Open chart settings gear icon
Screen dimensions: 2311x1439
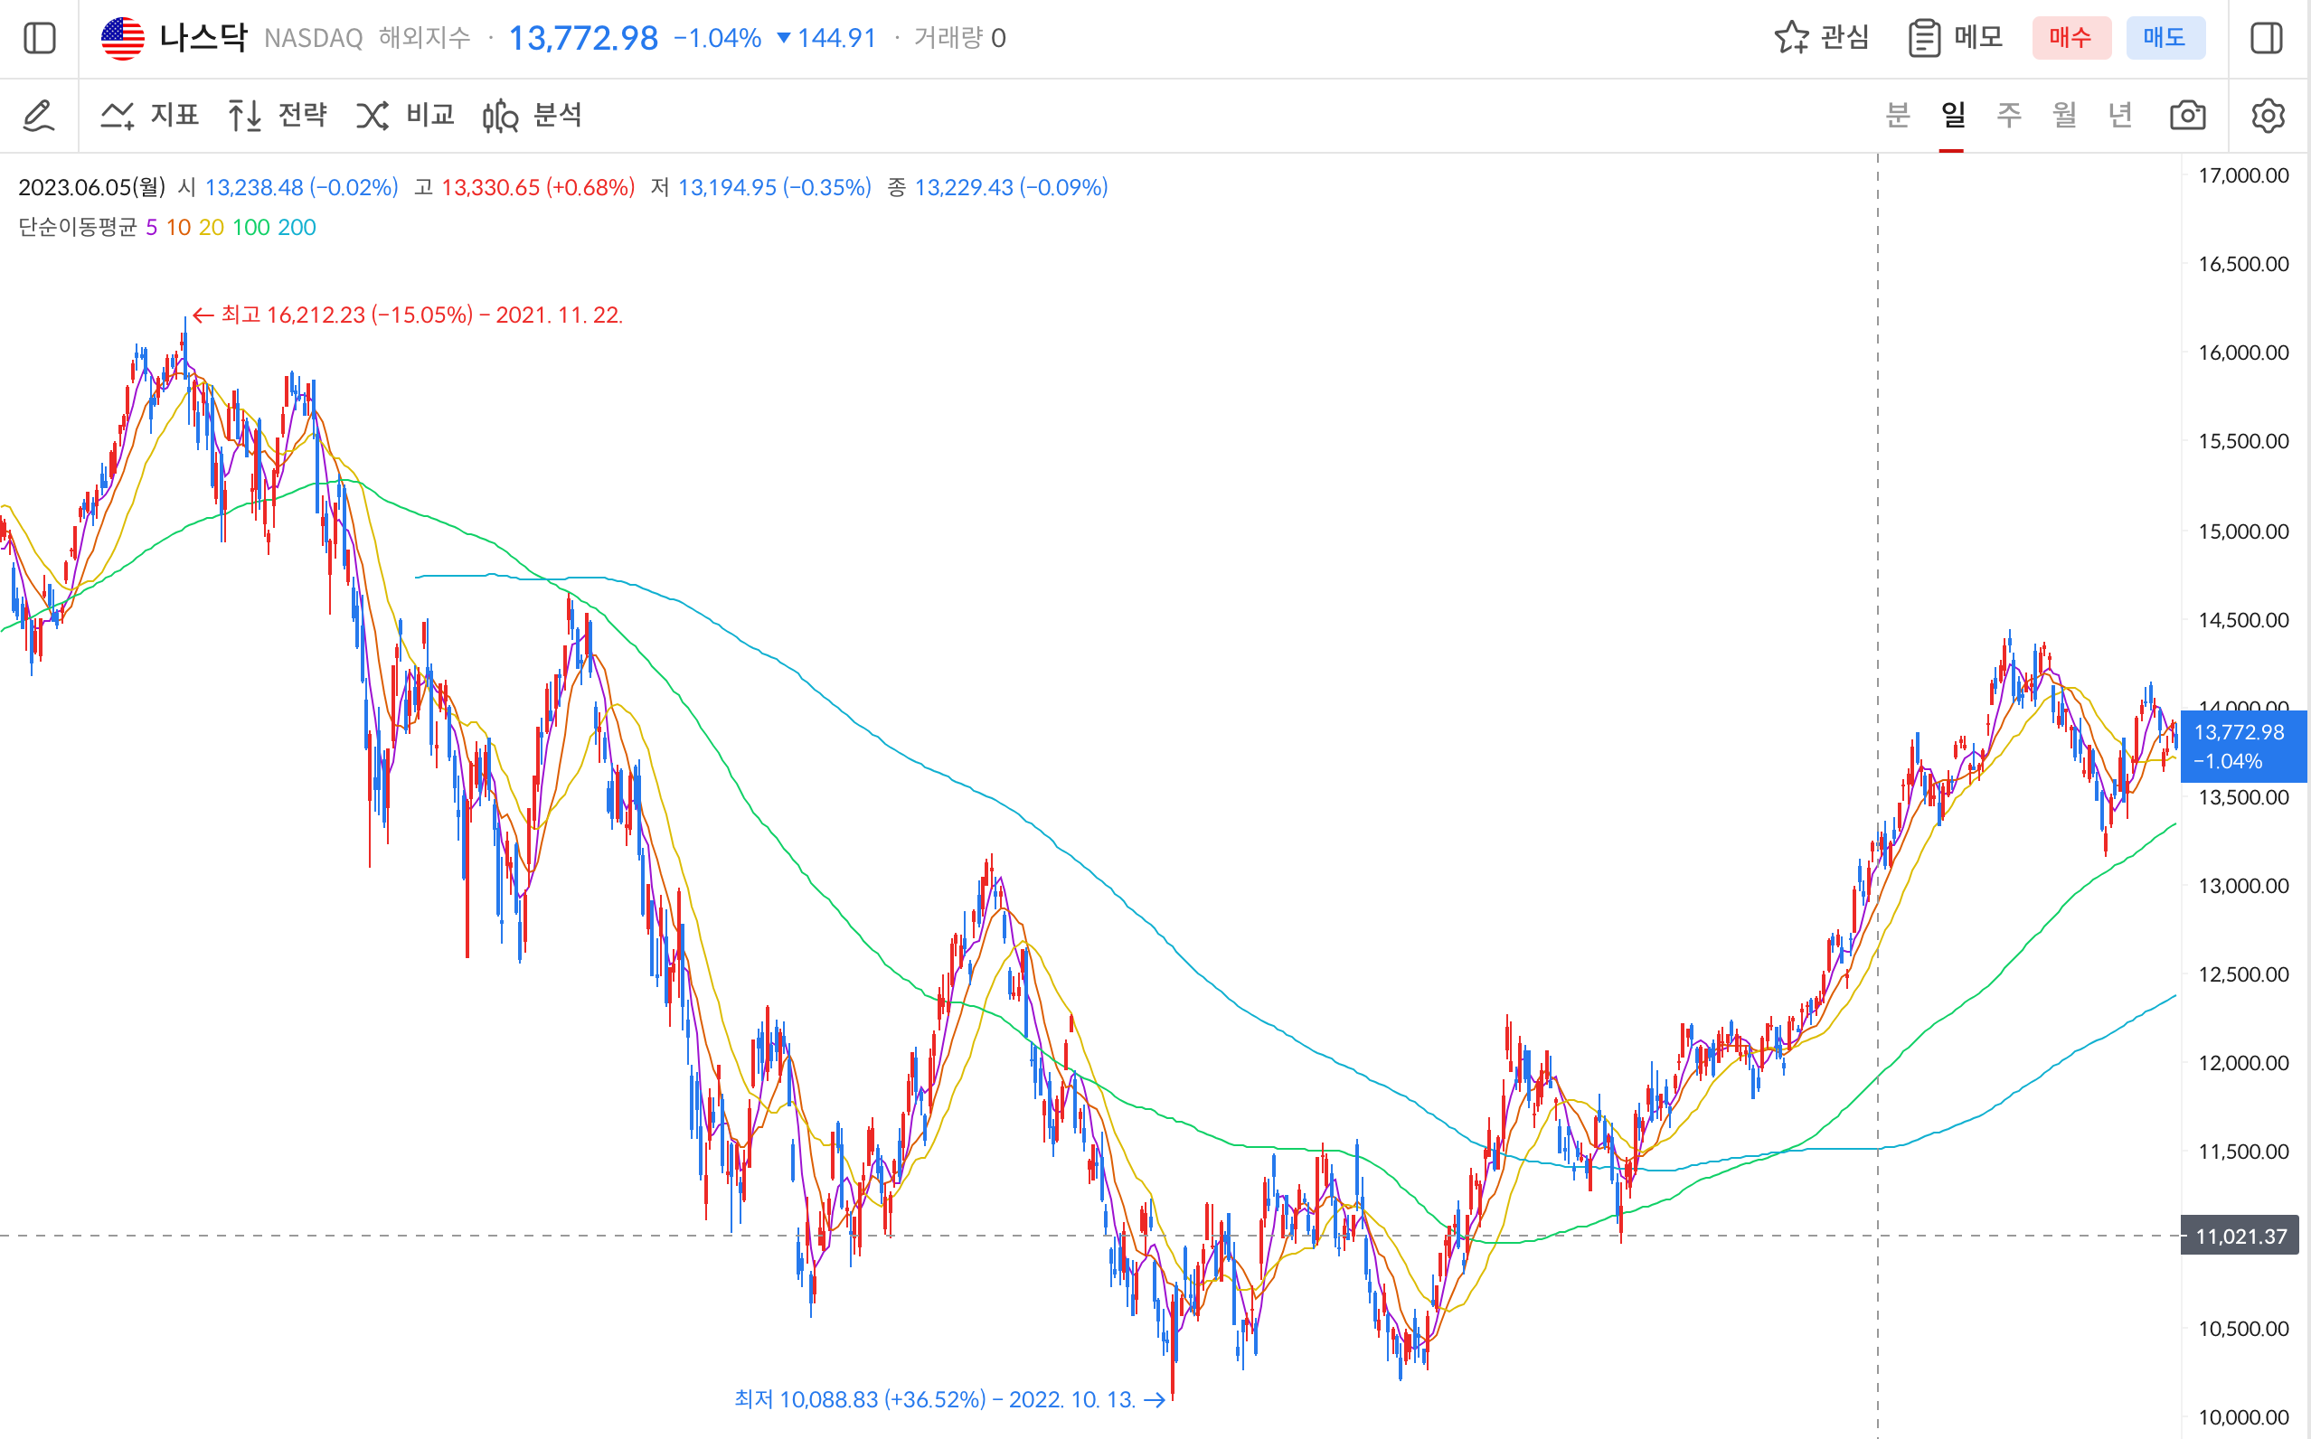coord(2268,115)
